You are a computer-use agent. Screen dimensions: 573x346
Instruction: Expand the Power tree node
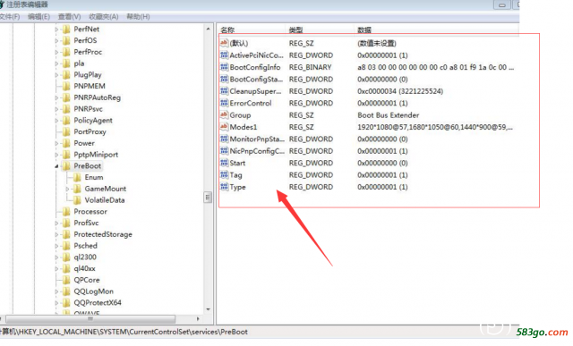56,143
